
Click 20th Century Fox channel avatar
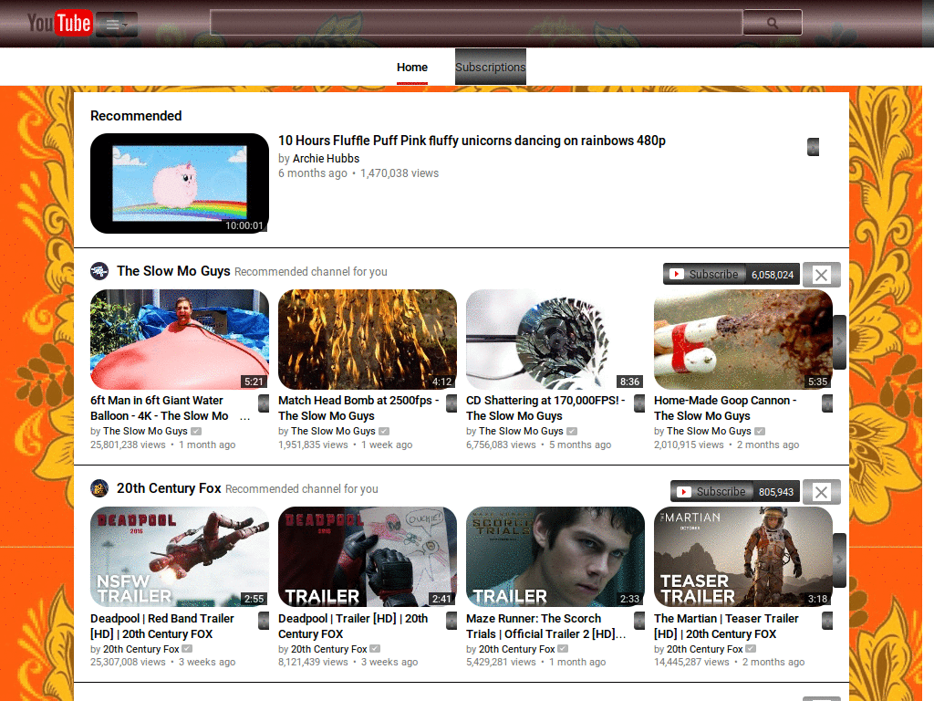tap(99, 489)
